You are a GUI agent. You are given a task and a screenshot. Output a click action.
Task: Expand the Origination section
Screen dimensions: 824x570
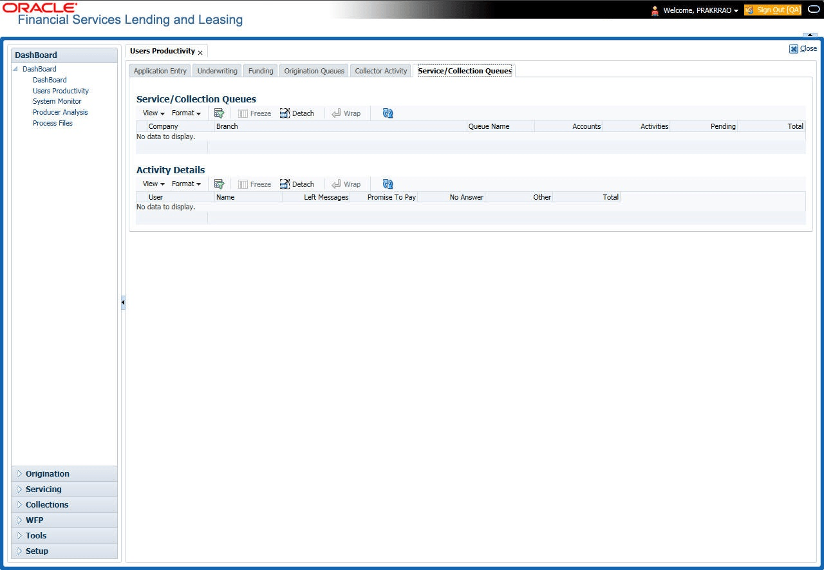(x=64, y=474)
